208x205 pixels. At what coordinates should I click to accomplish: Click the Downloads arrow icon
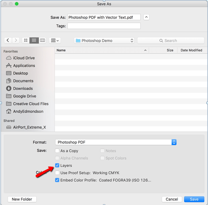click(9, 88)
